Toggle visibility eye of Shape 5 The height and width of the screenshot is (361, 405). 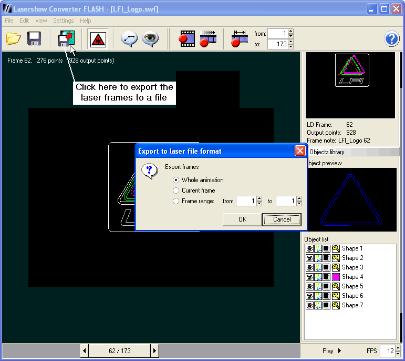coord(309,286)
